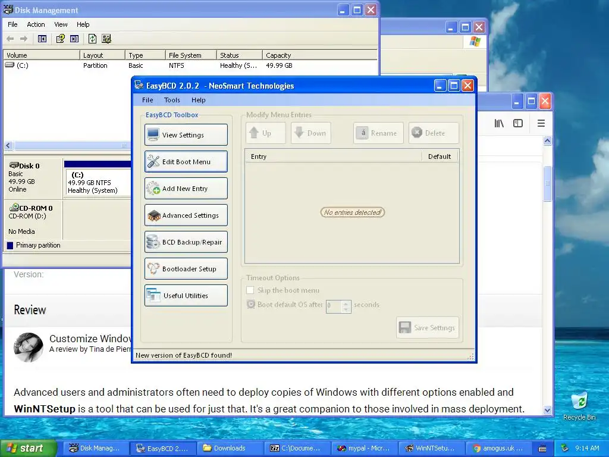Click the boot timeout seconds field
The height and width of the screenshot is (457, 609).
click(x=334, y=306)
